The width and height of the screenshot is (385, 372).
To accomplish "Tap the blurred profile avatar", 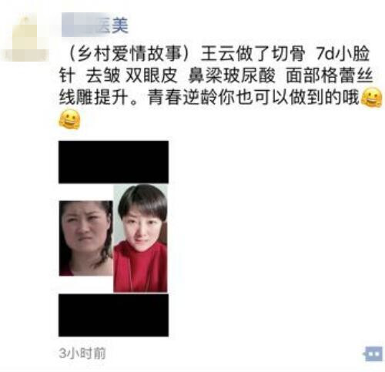I will [25, 37].
